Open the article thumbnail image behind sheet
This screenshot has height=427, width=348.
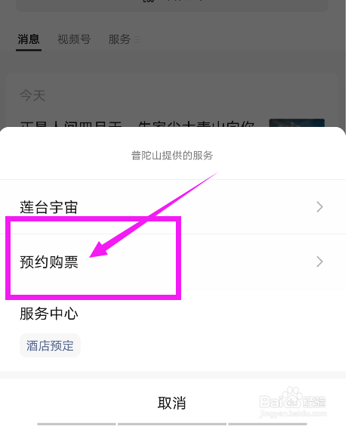297,123
